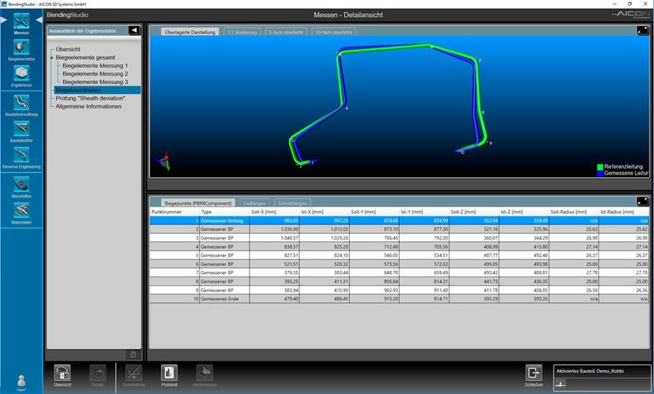Switch to Biegepunkte (PBRRComponent) tab
654x394 pixels.
198,203
